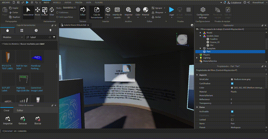Toggle the Archivable property checkbox
The height and width of the screenshot is (139, 268).
pos(232,111)
